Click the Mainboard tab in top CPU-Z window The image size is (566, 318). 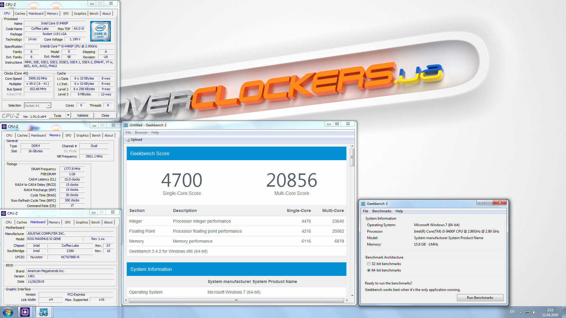(36, 14)
